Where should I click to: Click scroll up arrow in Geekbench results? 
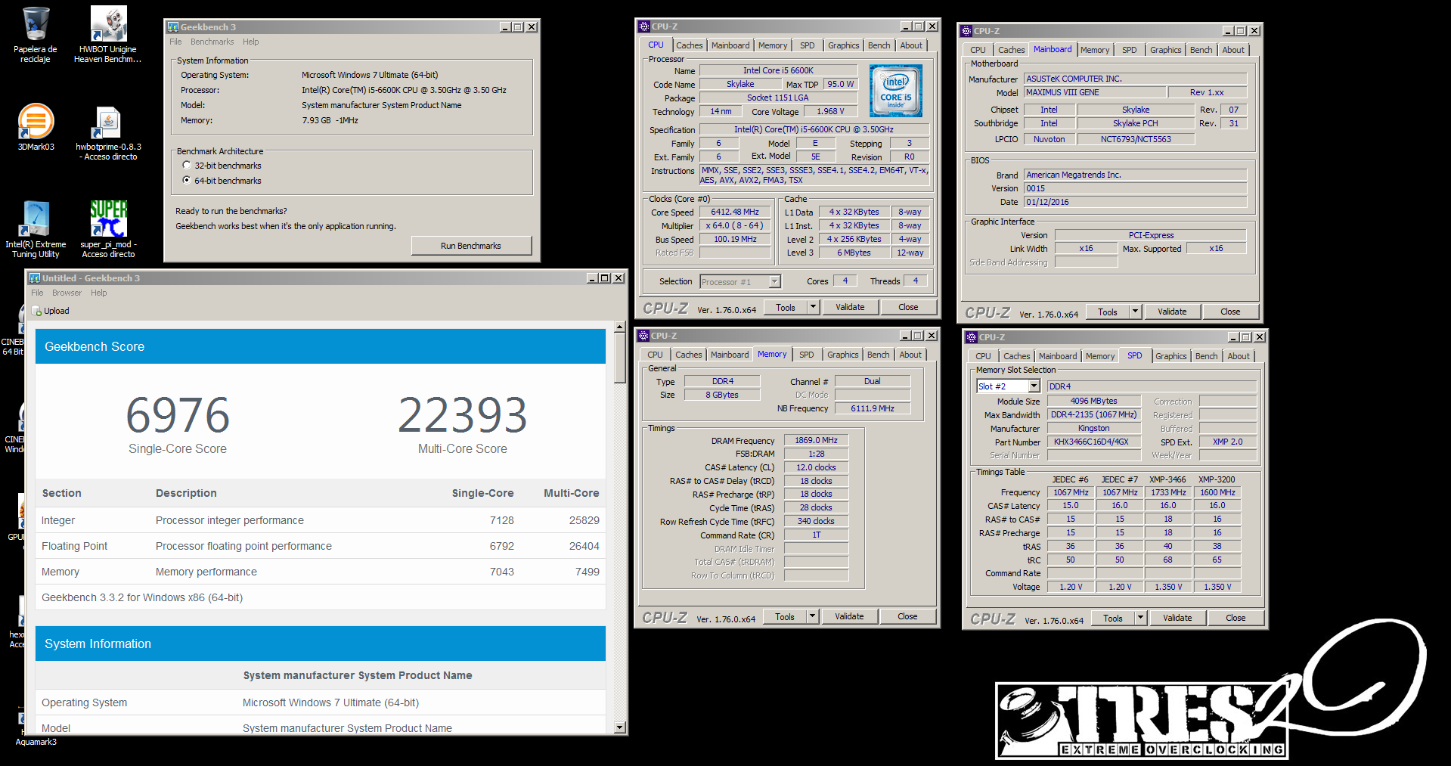coord(620,328)
